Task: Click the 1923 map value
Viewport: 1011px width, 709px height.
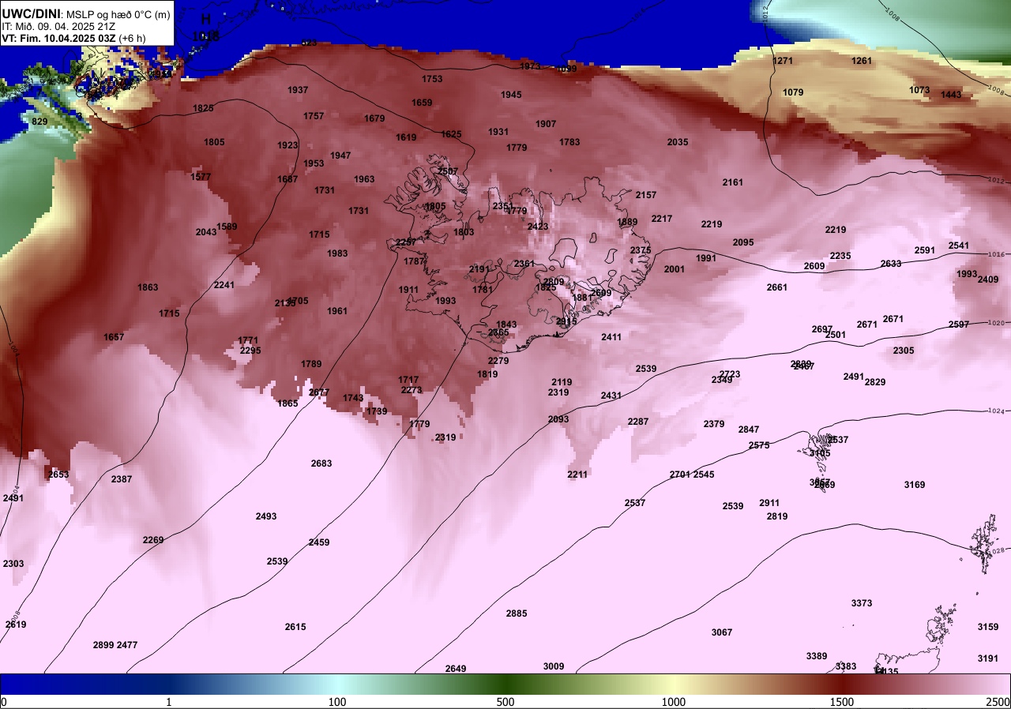Action: 288,145
